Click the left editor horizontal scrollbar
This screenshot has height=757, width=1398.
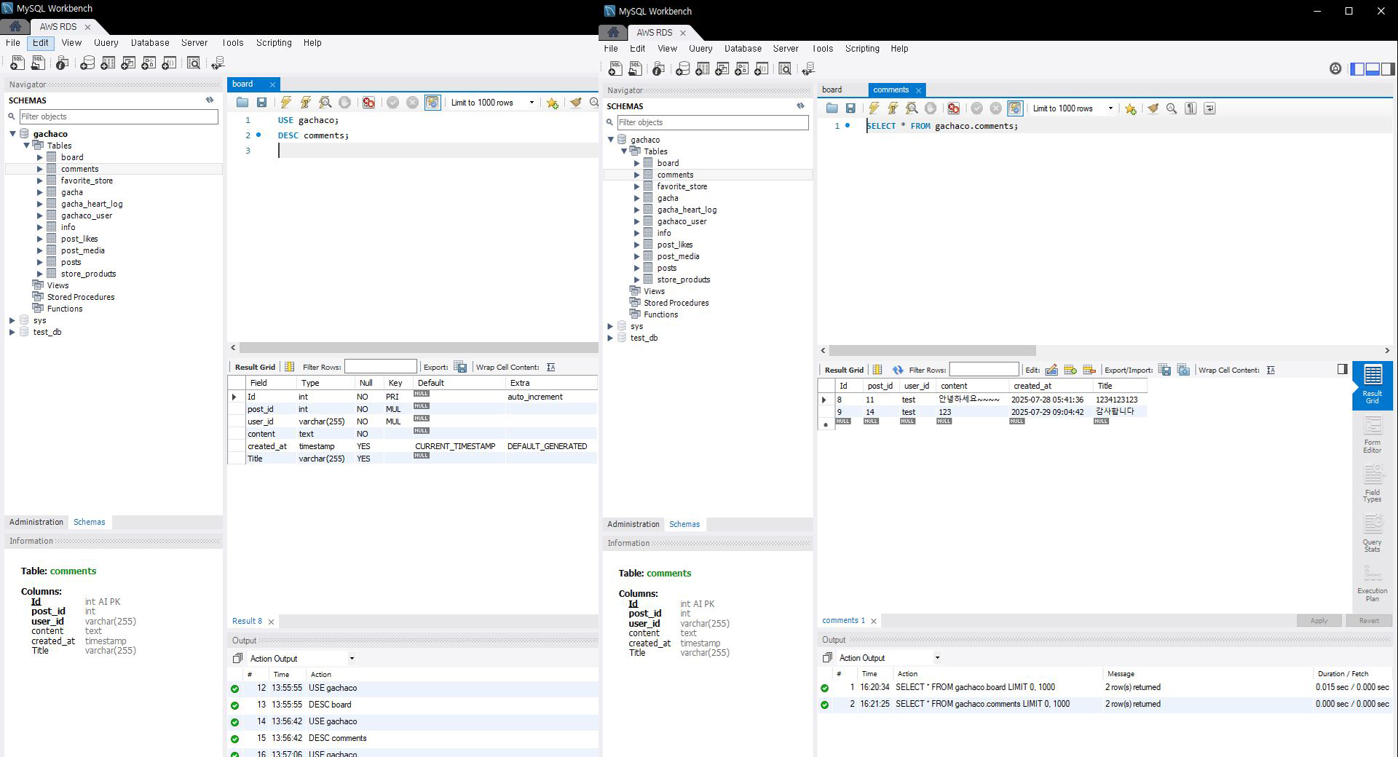coord(418,348)
